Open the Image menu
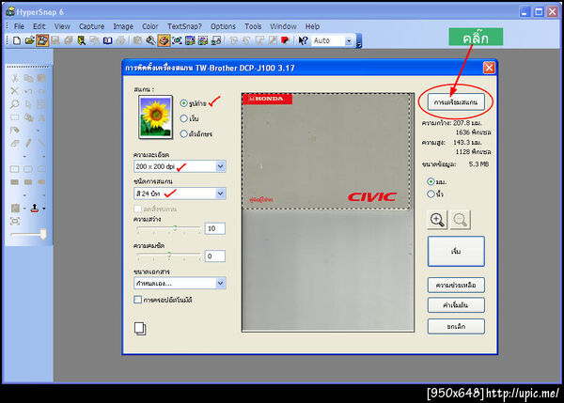The height and width of the screenshot is (403, 564). (x=123, y=26)
